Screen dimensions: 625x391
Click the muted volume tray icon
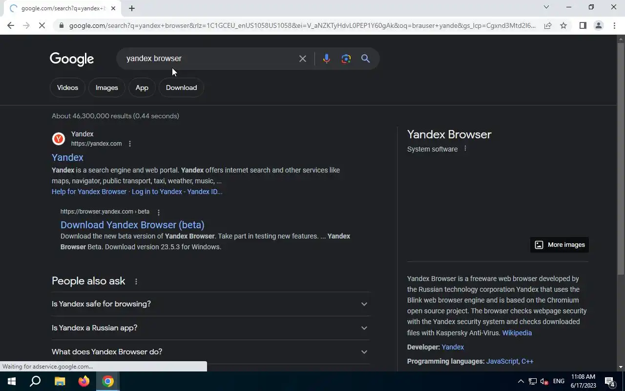544,382
